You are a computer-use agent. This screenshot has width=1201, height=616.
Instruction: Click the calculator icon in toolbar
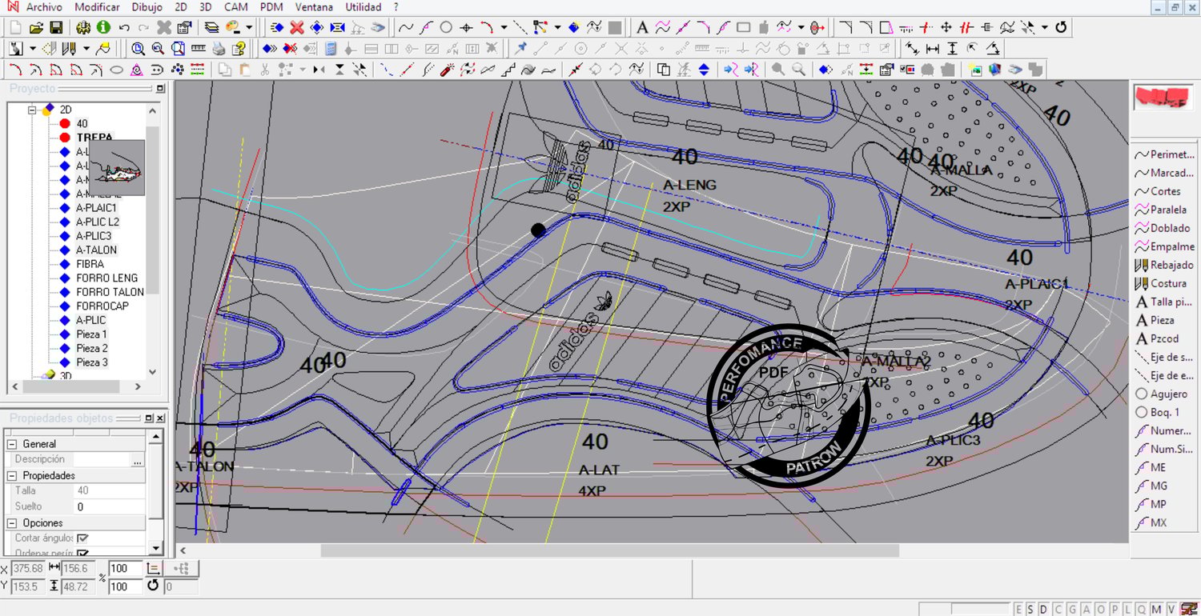click(331, 49)
